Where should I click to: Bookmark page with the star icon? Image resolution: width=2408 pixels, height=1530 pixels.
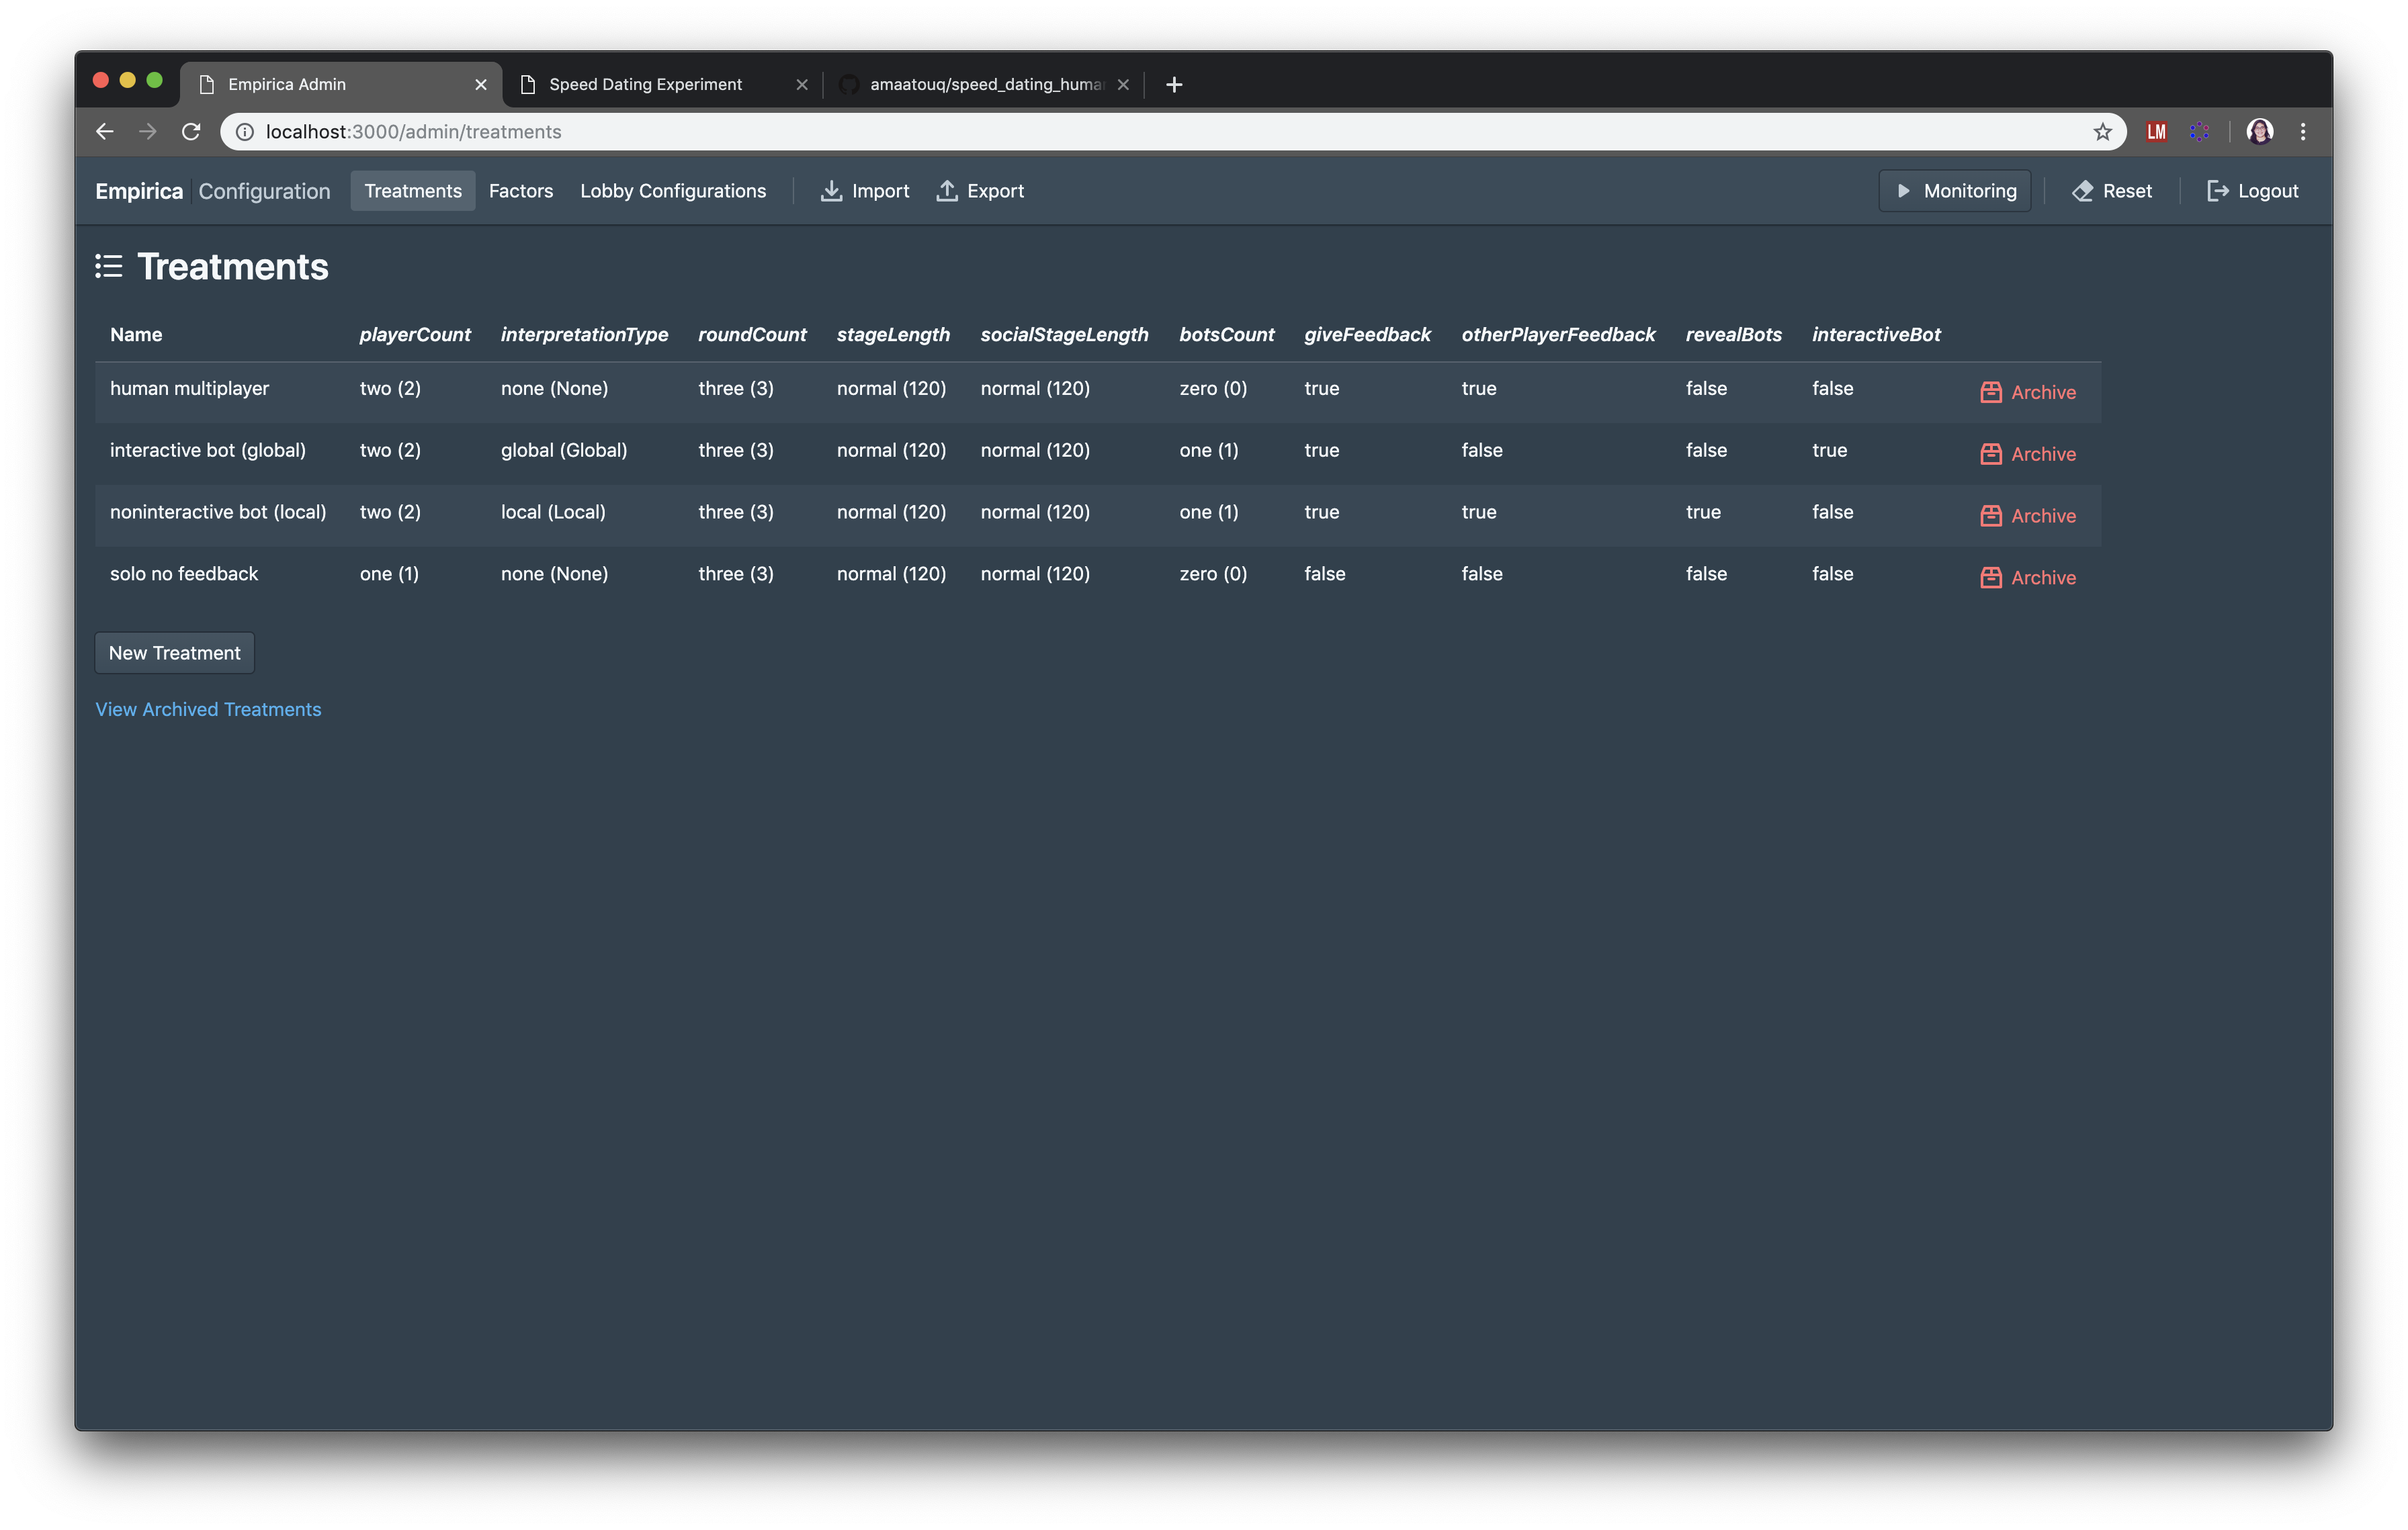click(x=2102, y=132)
